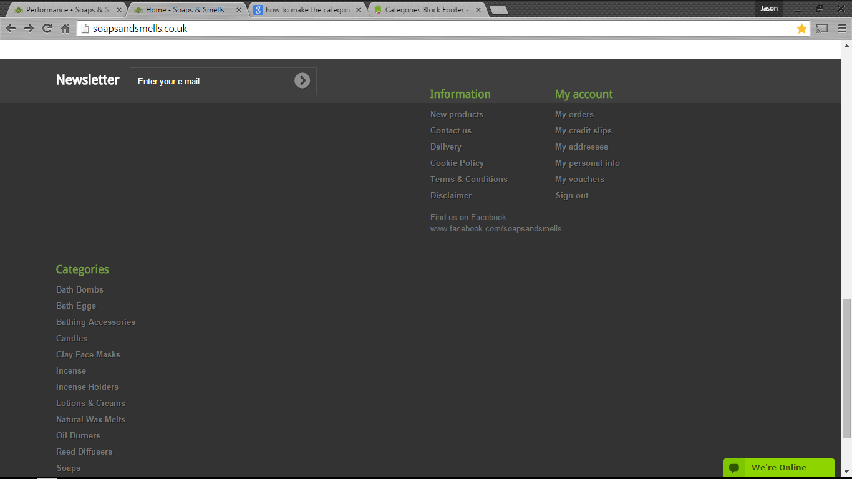Open the Jason profile switcher
The width and height of the screenshot is (852, 479).
(x=769, y=8)
